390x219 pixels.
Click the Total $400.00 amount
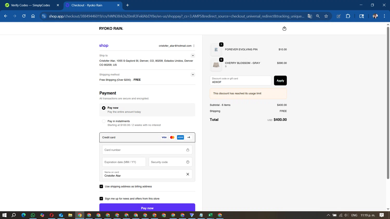[280, 120]
